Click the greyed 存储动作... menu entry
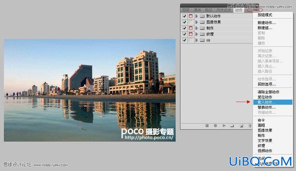This screenshot has width=296, height=171. click(267, 112)
